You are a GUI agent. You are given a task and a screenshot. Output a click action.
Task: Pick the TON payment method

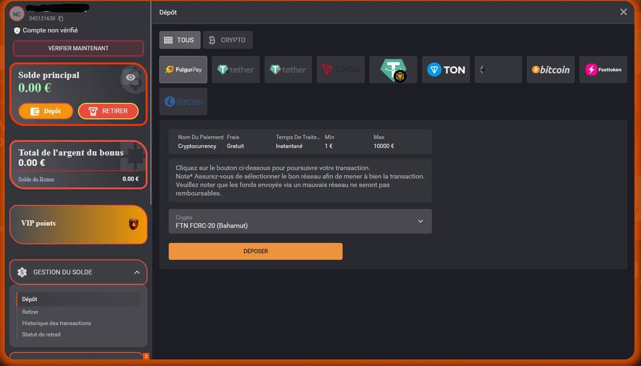pyautogui.click(x=445, y=69)
